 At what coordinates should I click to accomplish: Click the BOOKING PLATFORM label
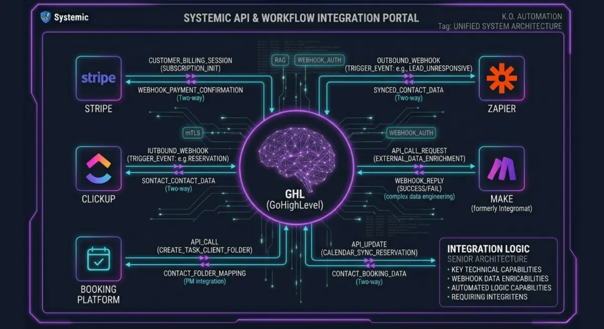(99, 294)
